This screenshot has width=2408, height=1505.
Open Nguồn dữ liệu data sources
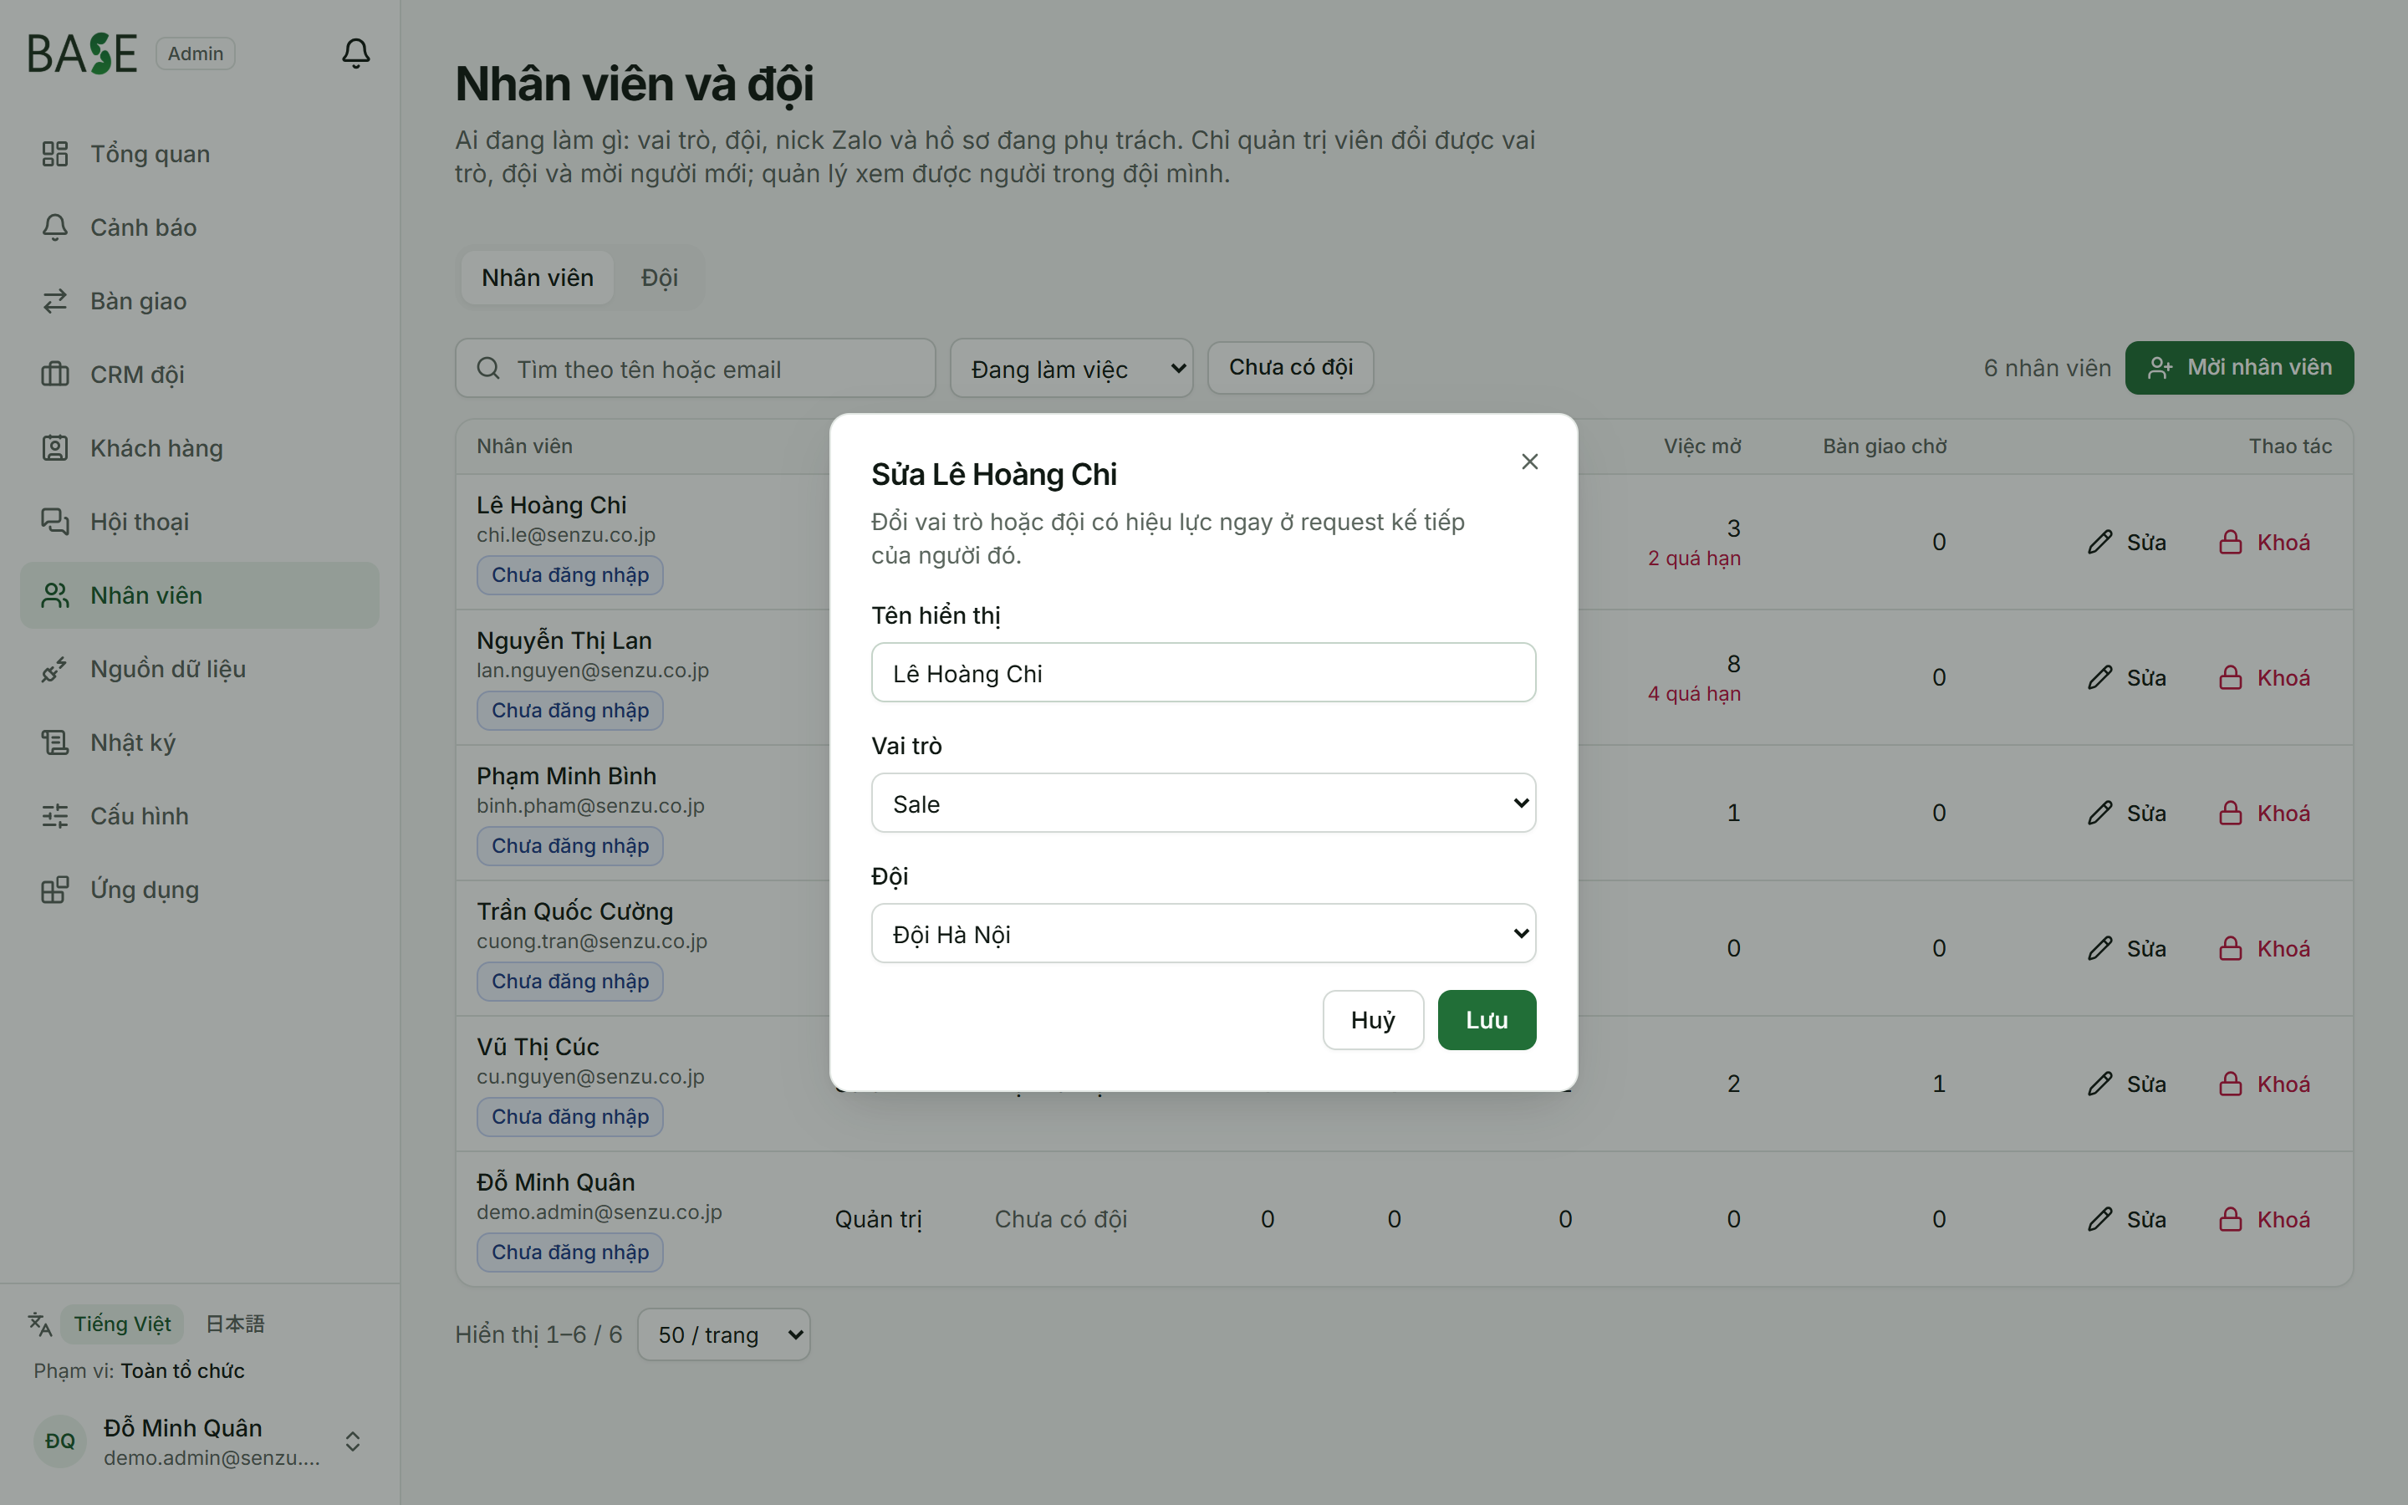pyautogui.click(x=199, y=669)
